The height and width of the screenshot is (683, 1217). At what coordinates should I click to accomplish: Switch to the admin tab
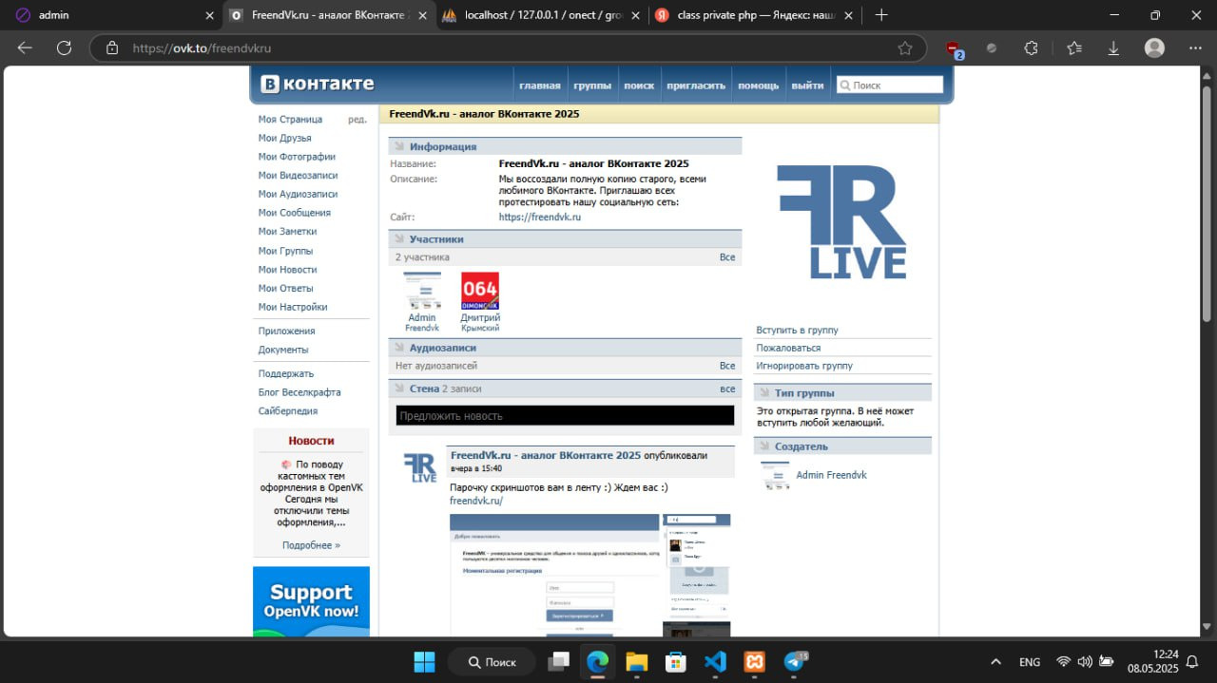click(x=112, y=15)
